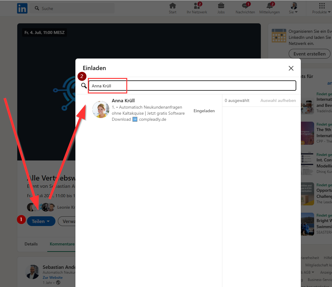Screen dimensions: 332x287
Task: Select Anna Krüll's profile photo
Action: click(x=101, y=110)
